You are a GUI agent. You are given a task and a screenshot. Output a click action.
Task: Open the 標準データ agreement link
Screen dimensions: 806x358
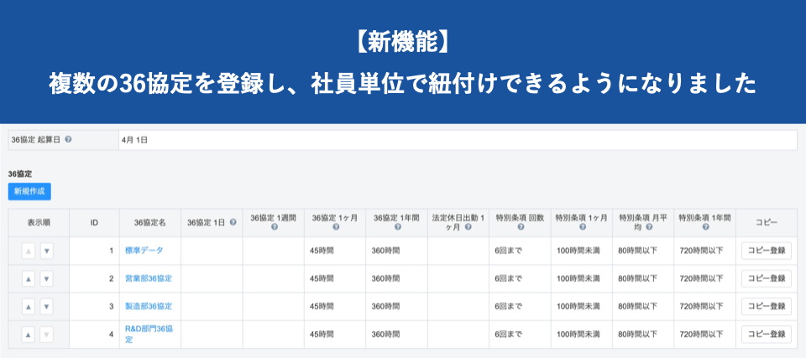[x=144, y=250]
